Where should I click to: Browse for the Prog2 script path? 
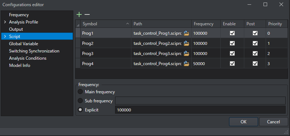tap(187, 43)
